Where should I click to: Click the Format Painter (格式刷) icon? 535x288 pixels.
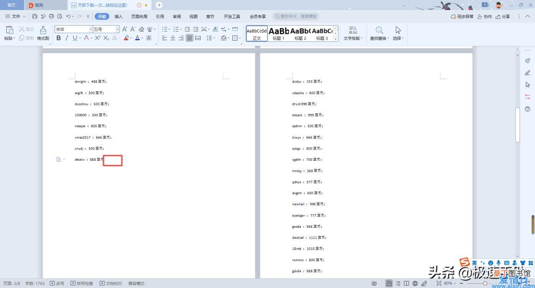coord(43,30)
